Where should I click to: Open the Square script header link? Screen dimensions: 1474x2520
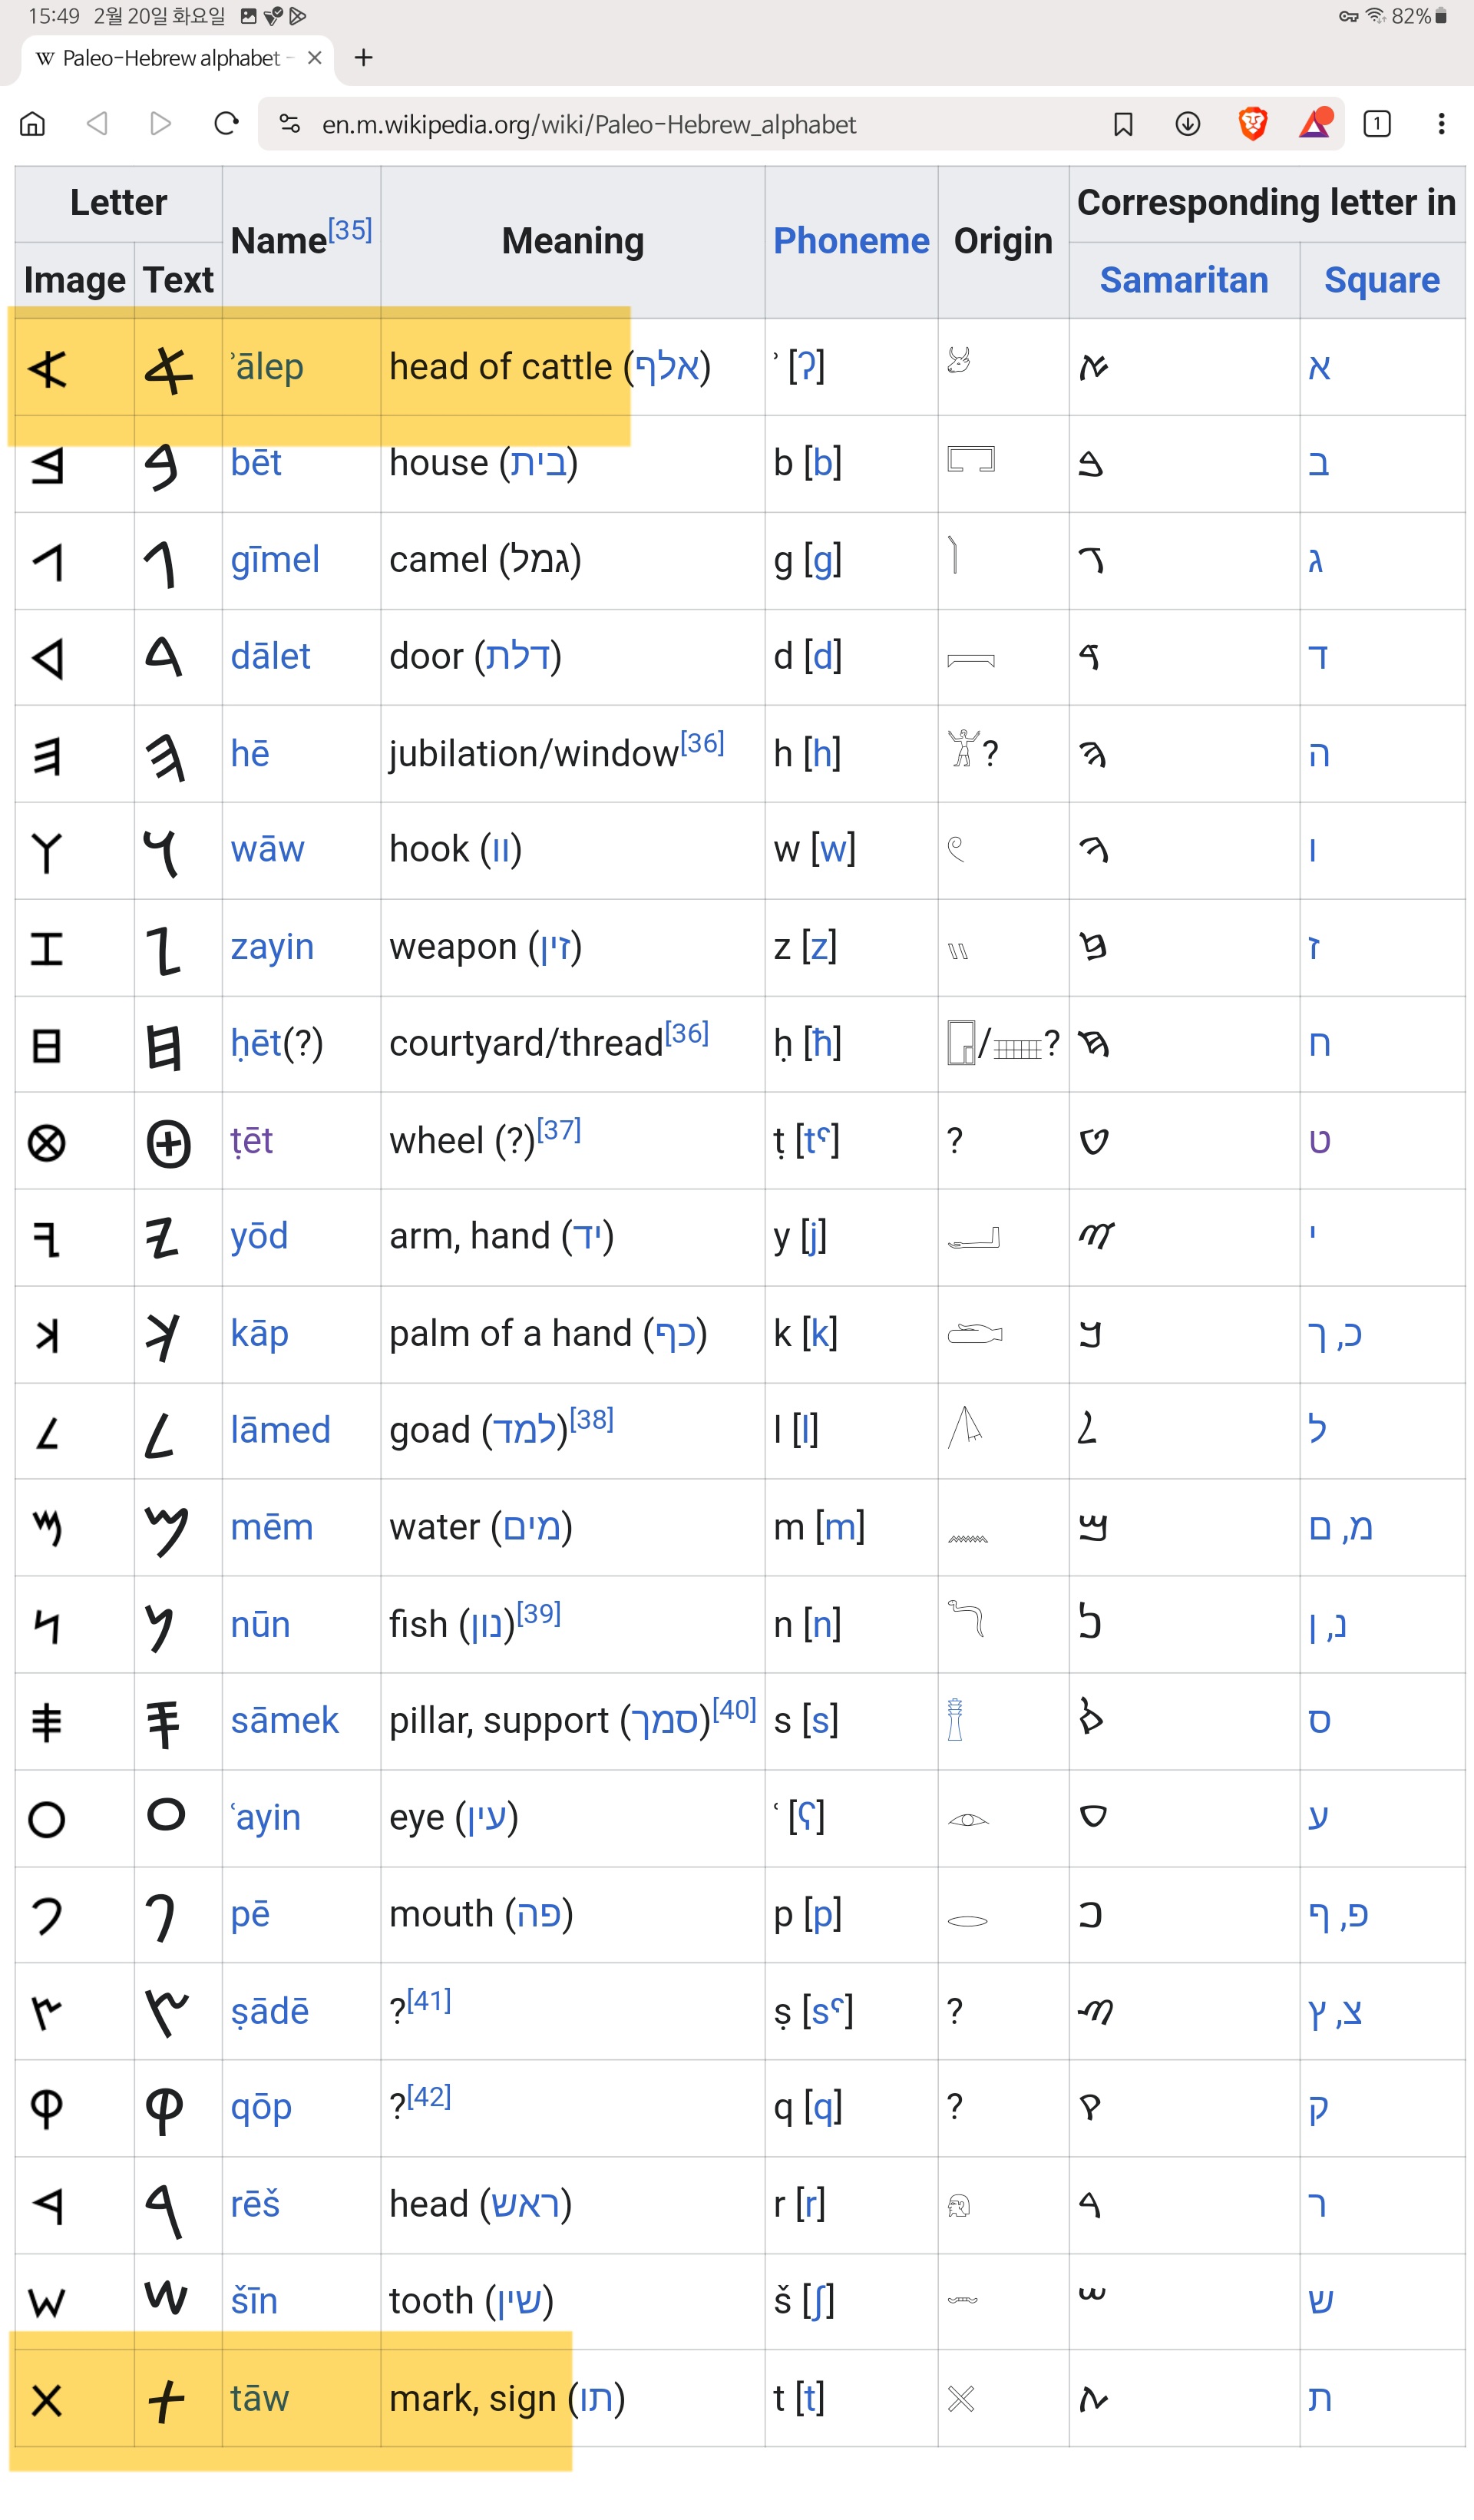[1381, 280]
